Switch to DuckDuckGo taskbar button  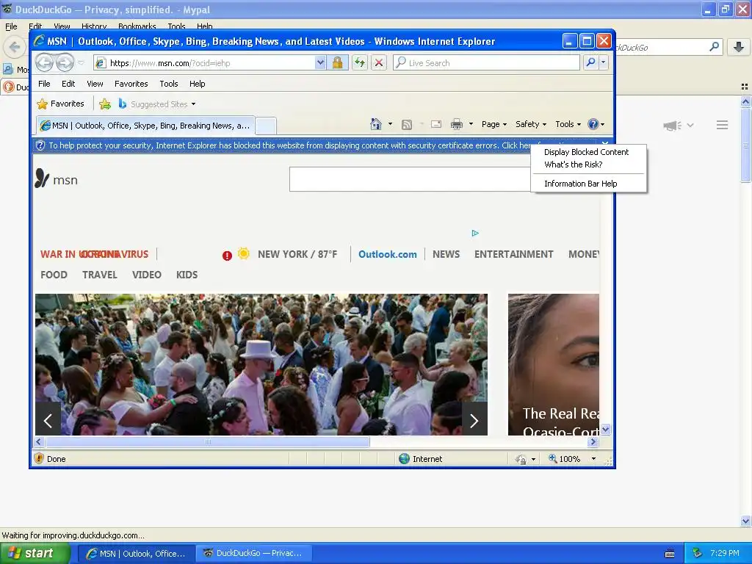click(253, 554)
